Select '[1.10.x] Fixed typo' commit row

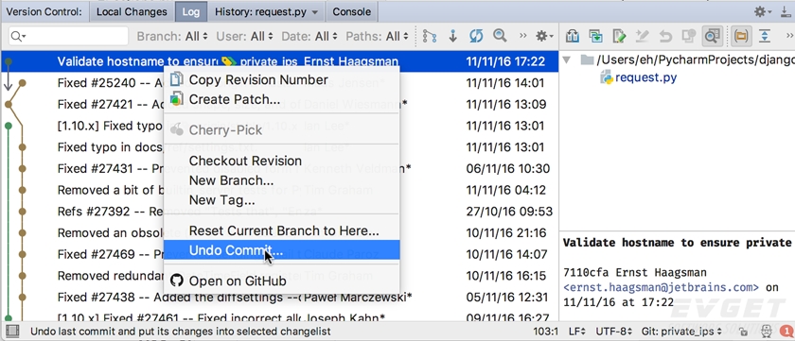coord(279,126)
